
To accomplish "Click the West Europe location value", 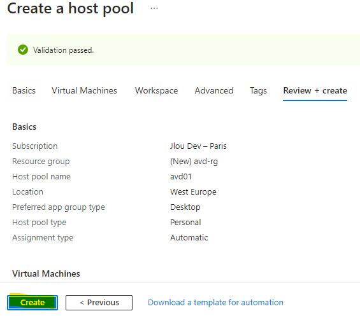I will [193, 192].
